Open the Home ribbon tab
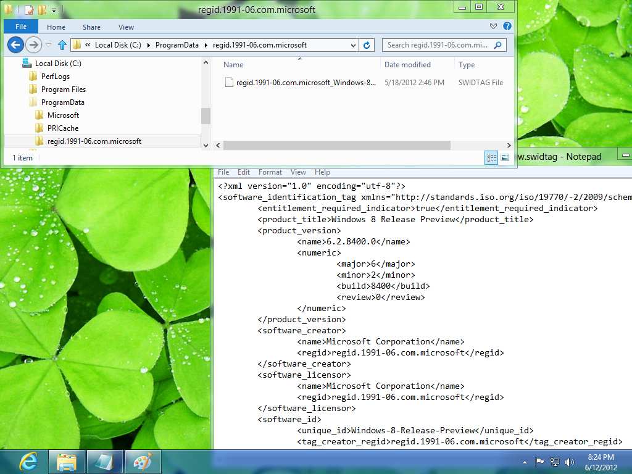Viewport: 632px width, 474px height. point(56,27)
